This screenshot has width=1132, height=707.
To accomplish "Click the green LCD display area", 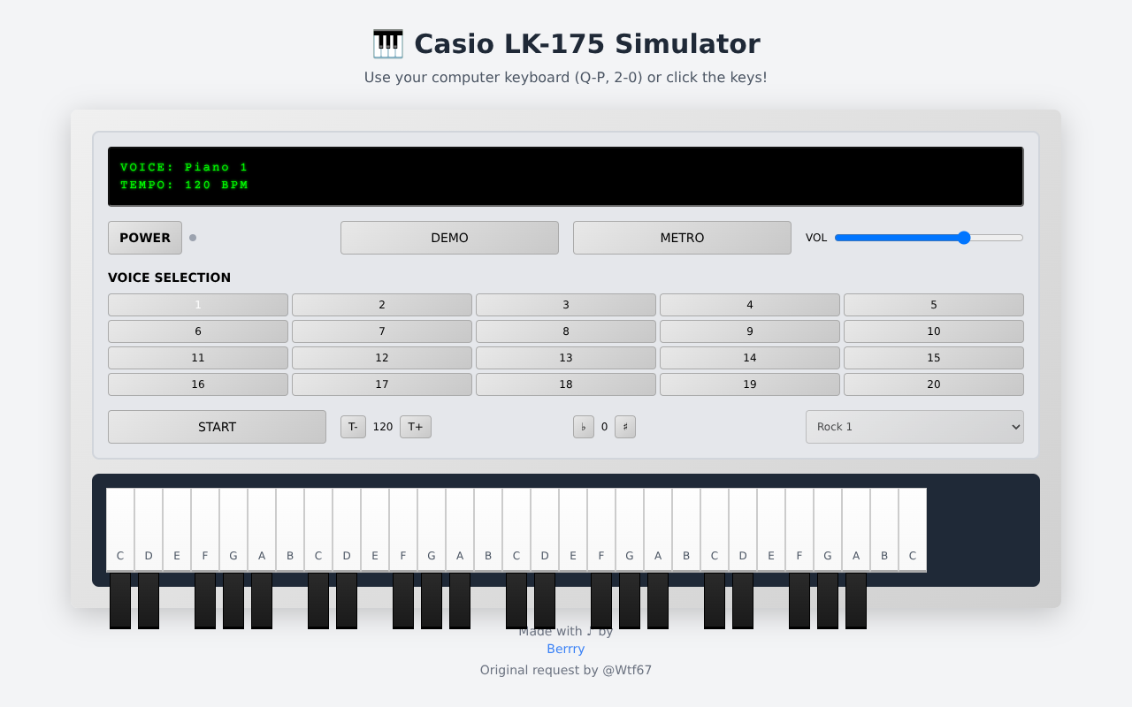I will click(565, 176).
